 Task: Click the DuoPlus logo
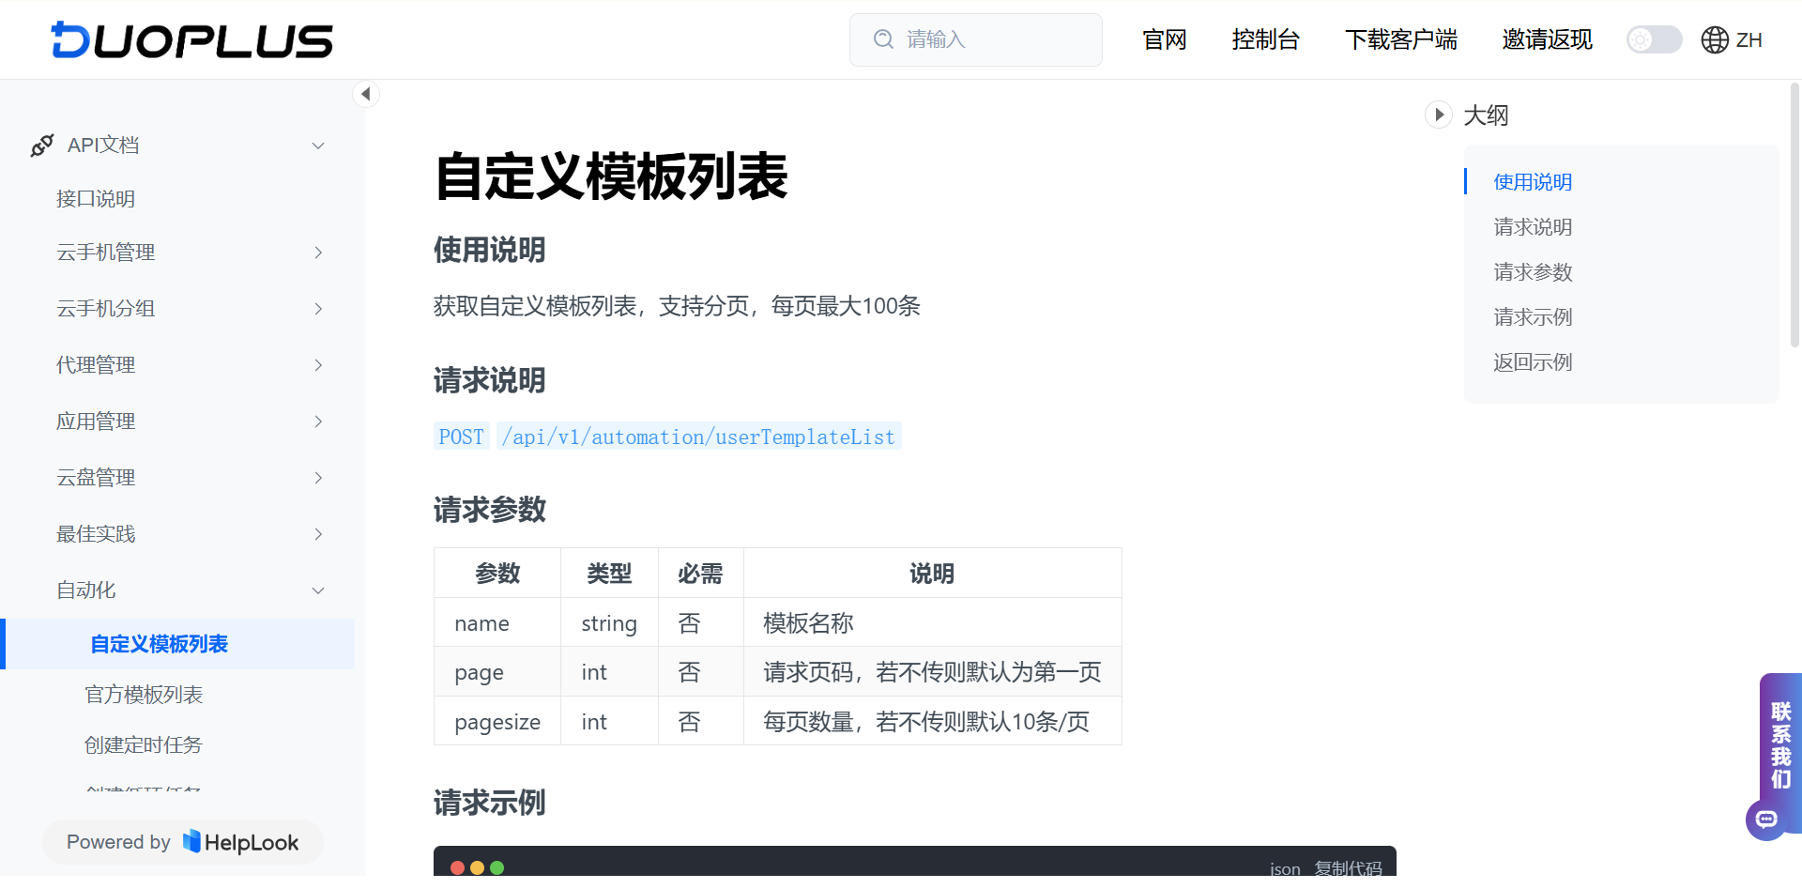click(192, 40)
